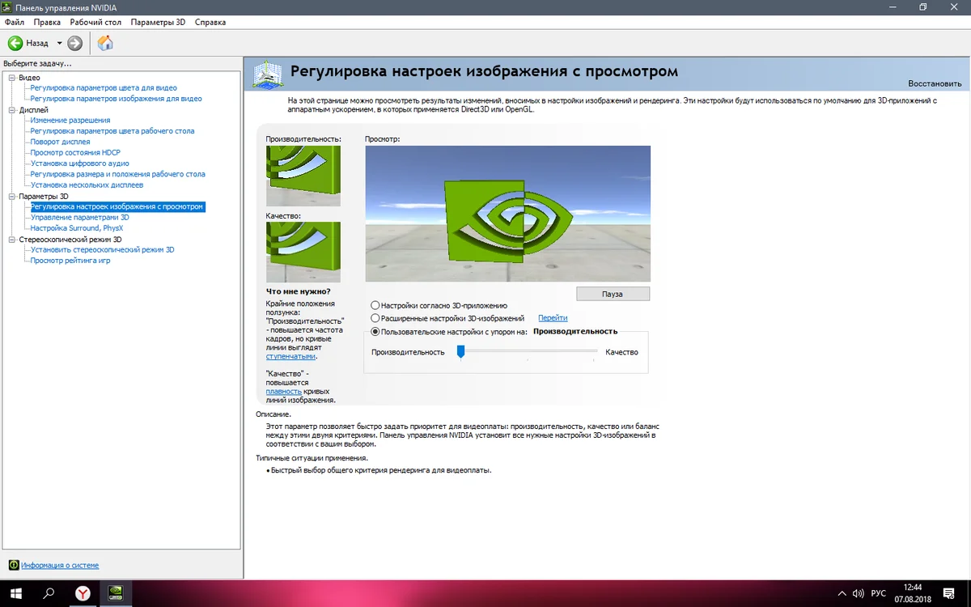Select 'Пользовательские настройки с упором на' option
The height and width of the screenshot is (607, 971).
point(375,331)
